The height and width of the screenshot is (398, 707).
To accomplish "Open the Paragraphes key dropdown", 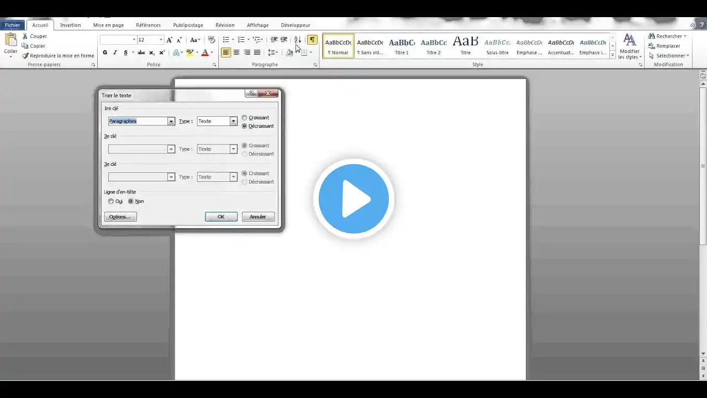I will pyautogui.click(x=171, y=121).
